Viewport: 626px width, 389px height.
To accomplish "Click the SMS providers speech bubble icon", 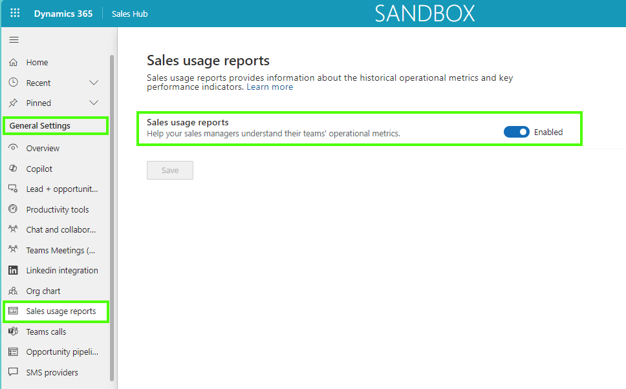I will pyautogui.click(x=13, y=372).
